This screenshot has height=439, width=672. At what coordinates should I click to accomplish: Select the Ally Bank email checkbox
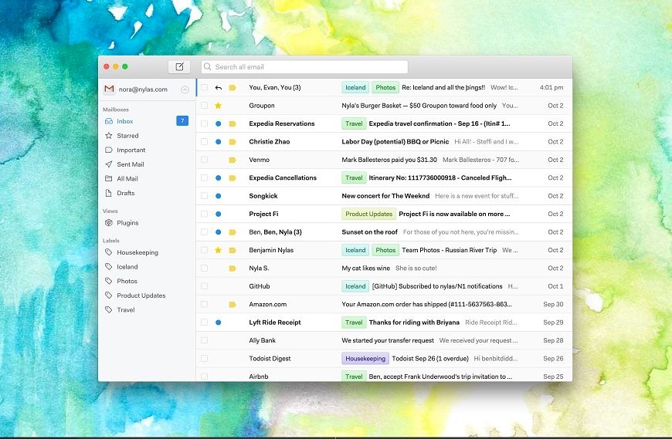tap(205, 340)
